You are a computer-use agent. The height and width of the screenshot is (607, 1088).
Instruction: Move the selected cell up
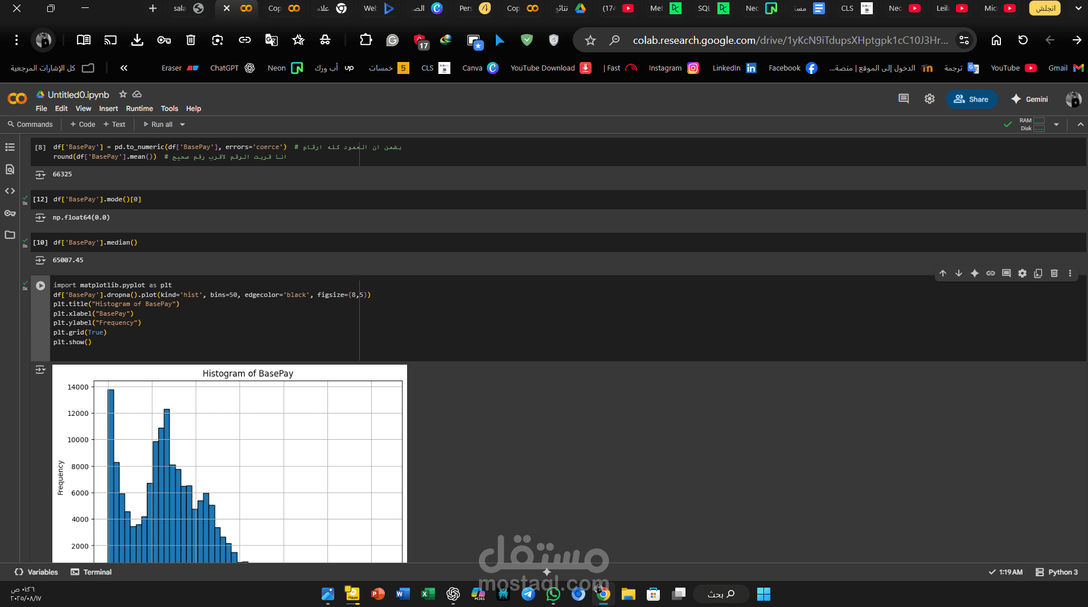[x=943, y=274]
